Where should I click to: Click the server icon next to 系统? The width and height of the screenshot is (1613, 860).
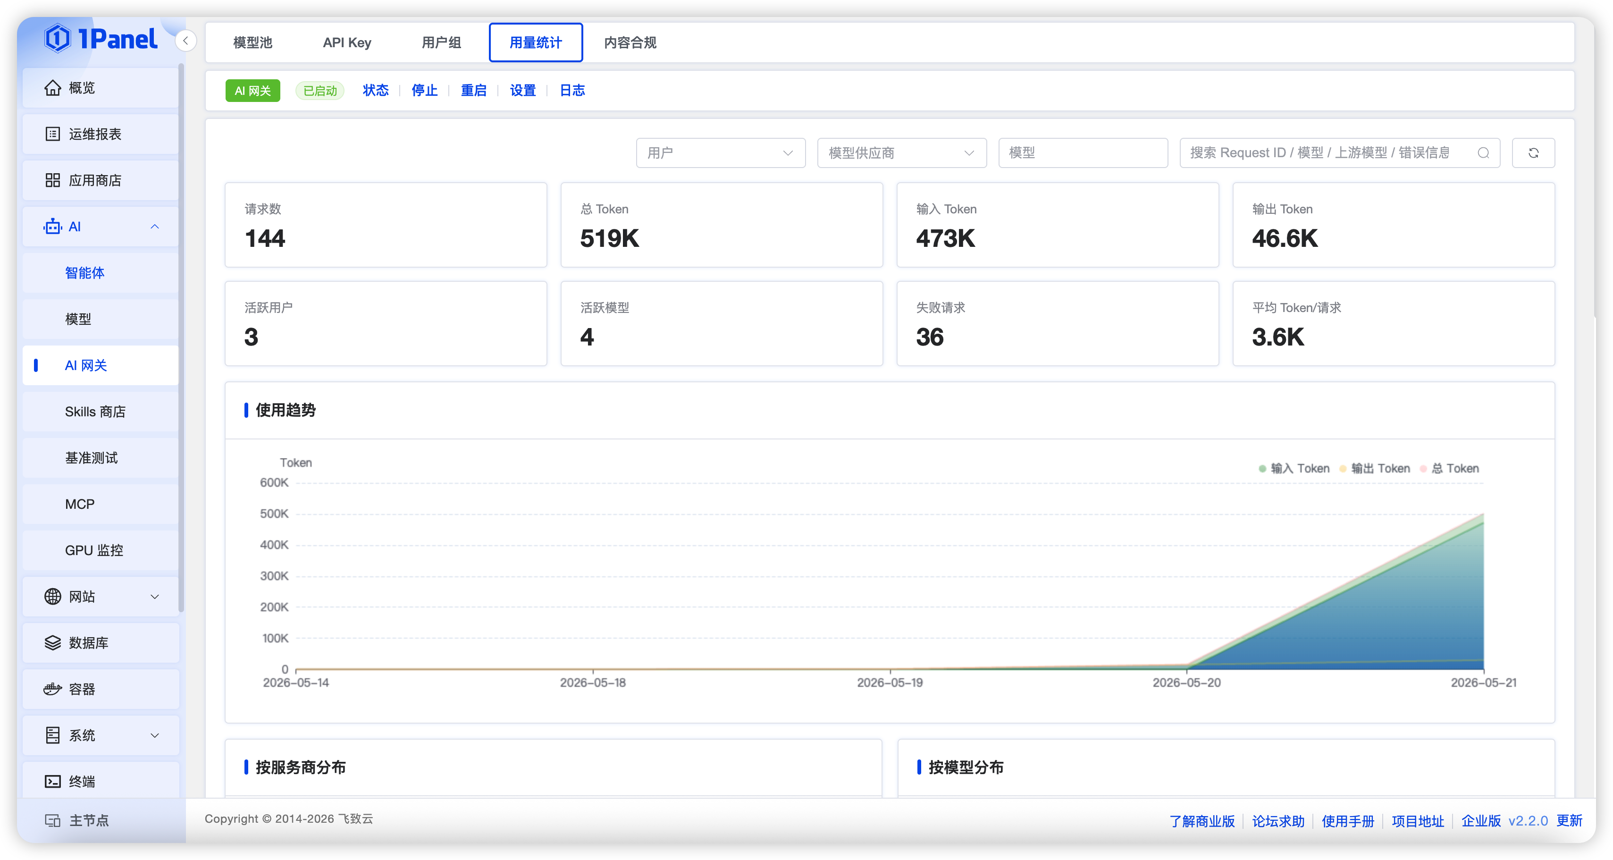click(52, 735)
